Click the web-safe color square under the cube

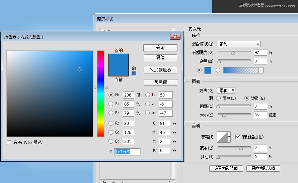click(x=134, y=74)
